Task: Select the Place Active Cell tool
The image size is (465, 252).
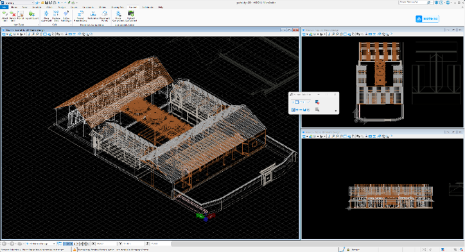Action: 46,16
